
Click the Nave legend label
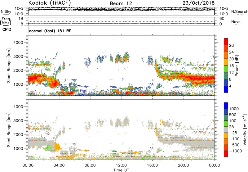[236, 21]
